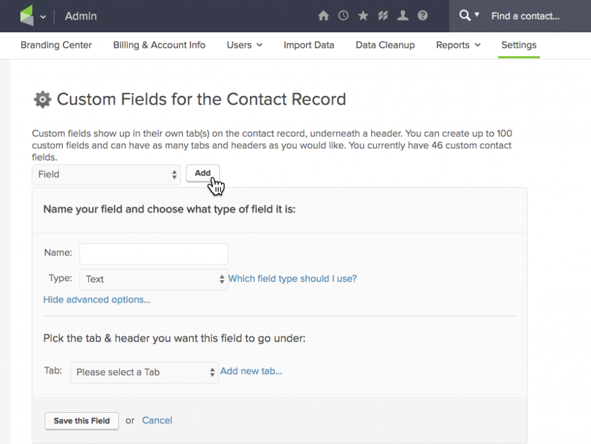Click the star favorites icon
This screenshot has width=591, height=444.
[363, 16]
